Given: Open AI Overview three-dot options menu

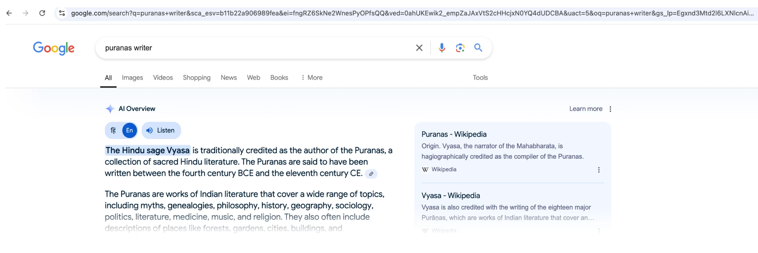Looking at the screenshot, I should 610,109.
